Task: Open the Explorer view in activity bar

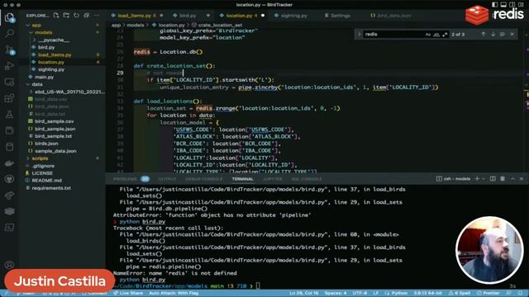Action: [x=9, y=17]
